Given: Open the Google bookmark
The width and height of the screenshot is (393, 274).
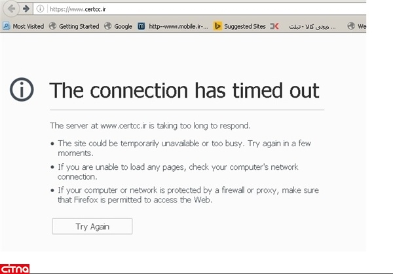Looking at the screenshot, I should 118,27.
